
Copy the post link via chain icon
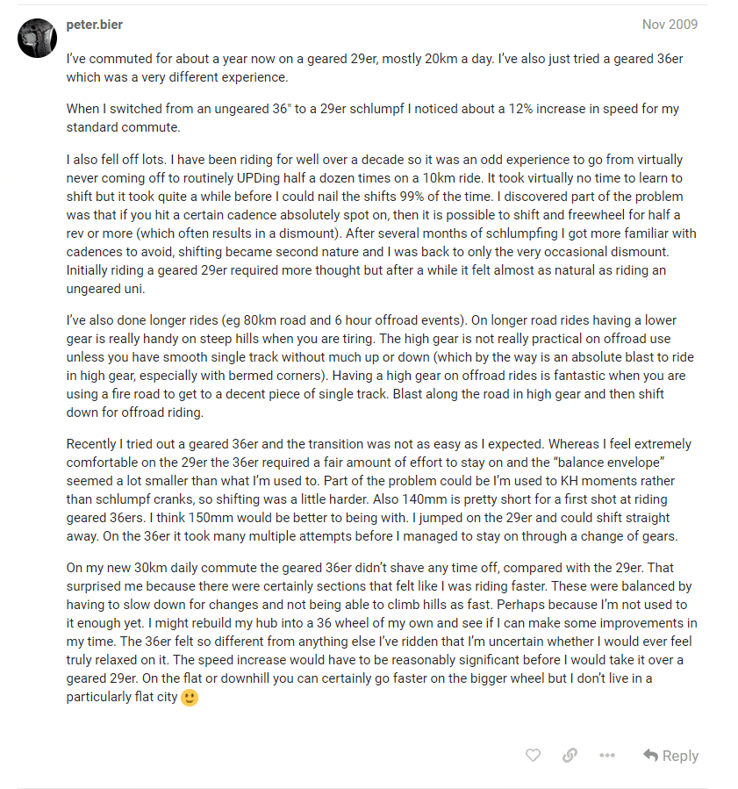[570, 755]
